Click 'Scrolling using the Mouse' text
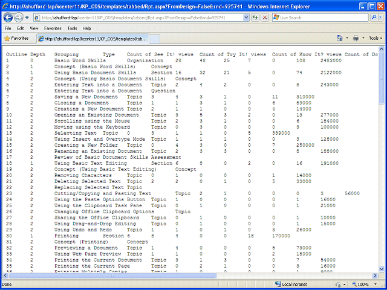The width and height of the screenshot is (387, 290). [92, 121]
